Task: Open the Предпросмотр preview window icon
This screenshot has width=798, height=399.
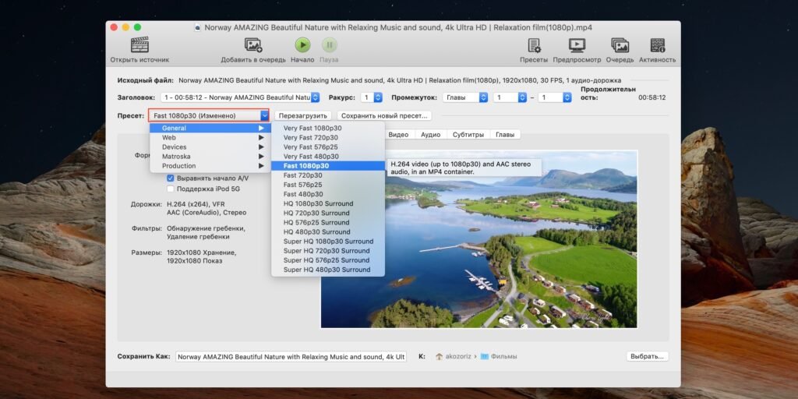Action: pyautogui.click(x=577, y=45)
